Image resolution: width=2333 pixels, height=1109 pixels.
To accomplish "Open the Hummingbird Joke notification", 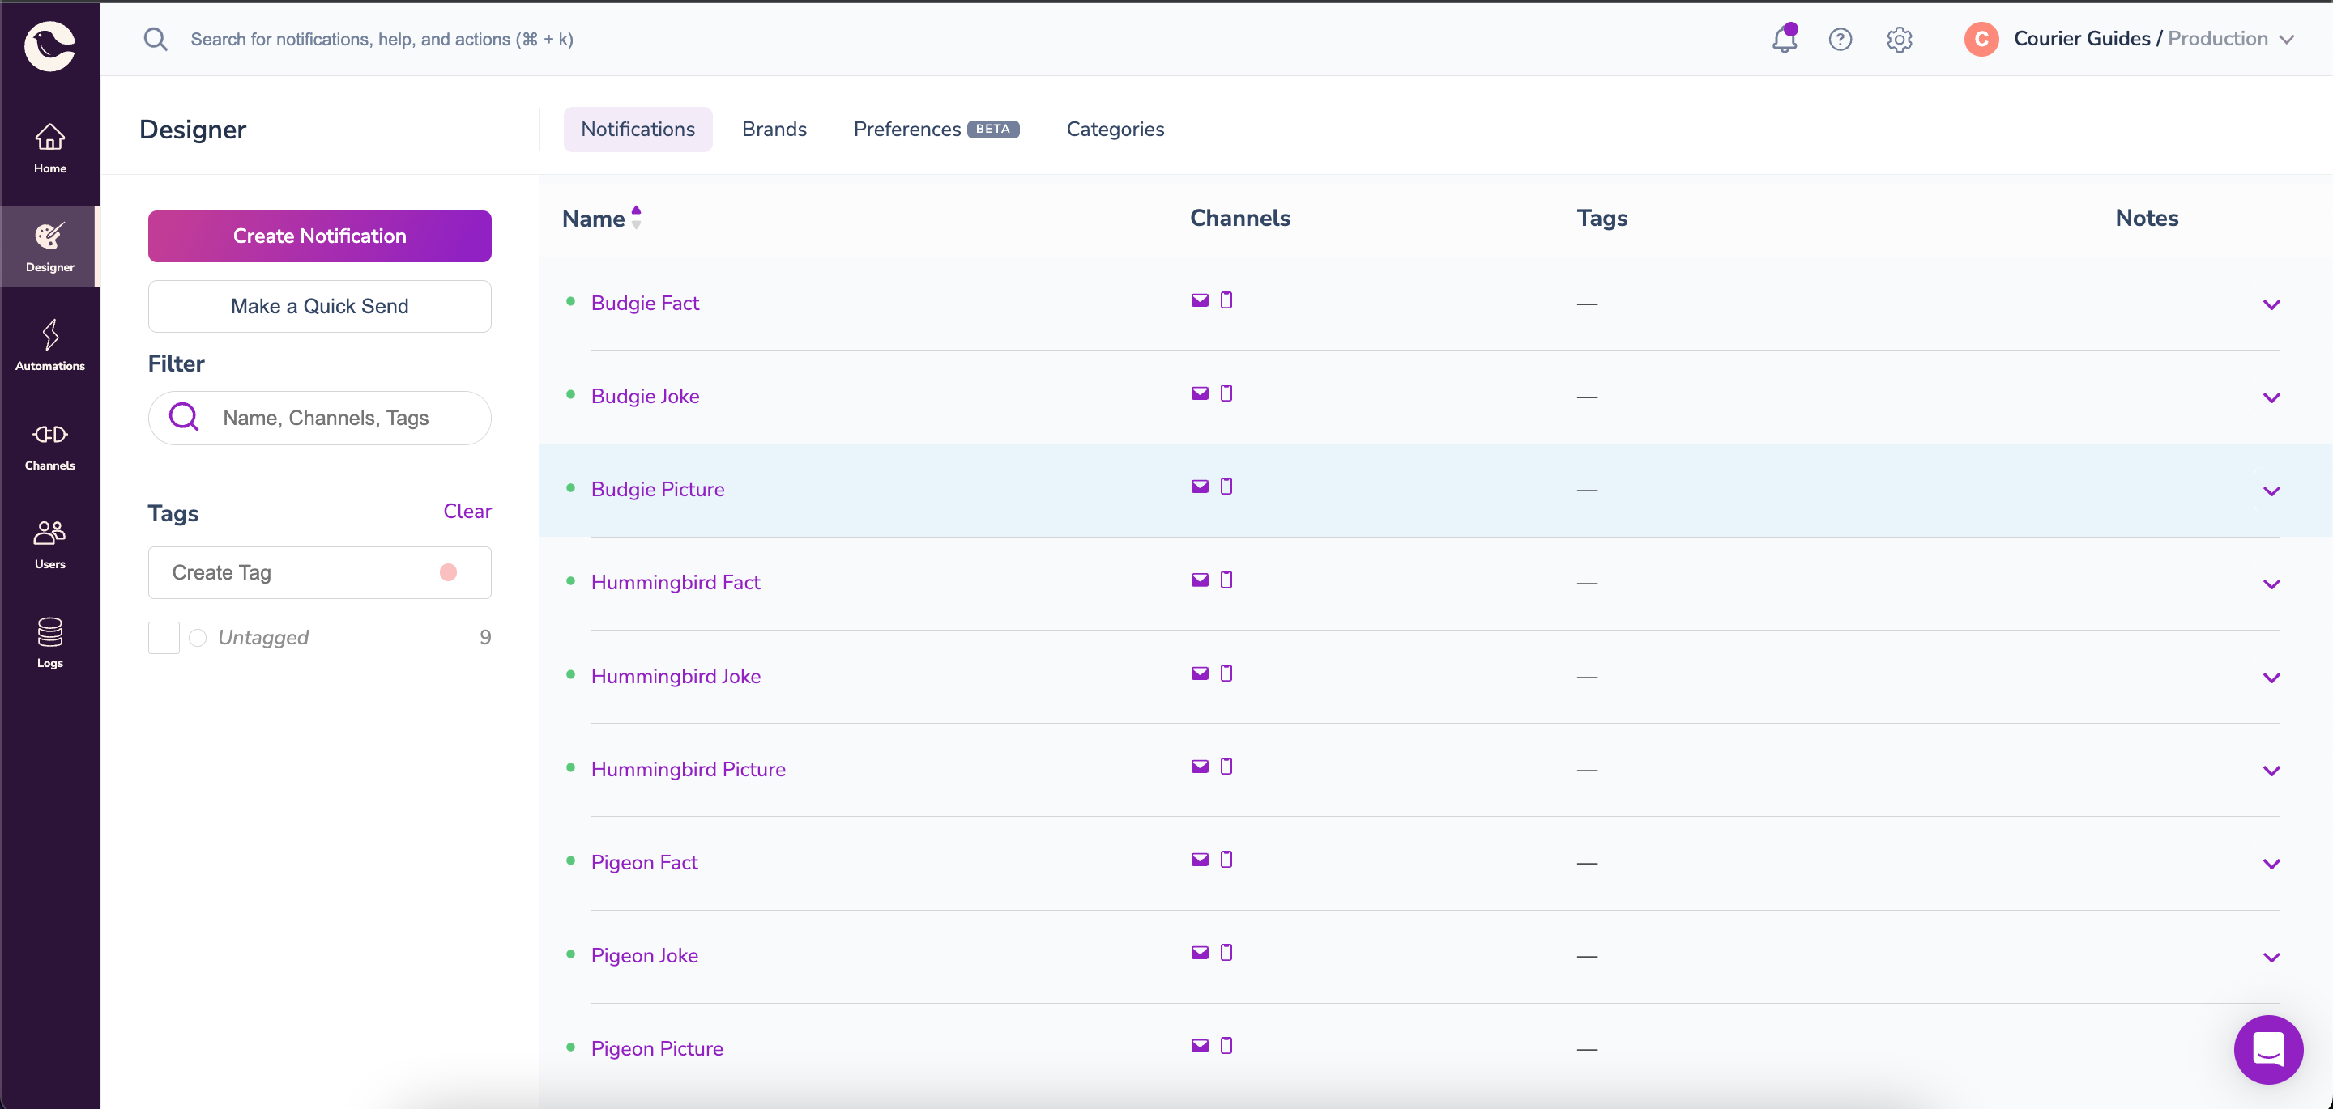I will tap(676, 676).
